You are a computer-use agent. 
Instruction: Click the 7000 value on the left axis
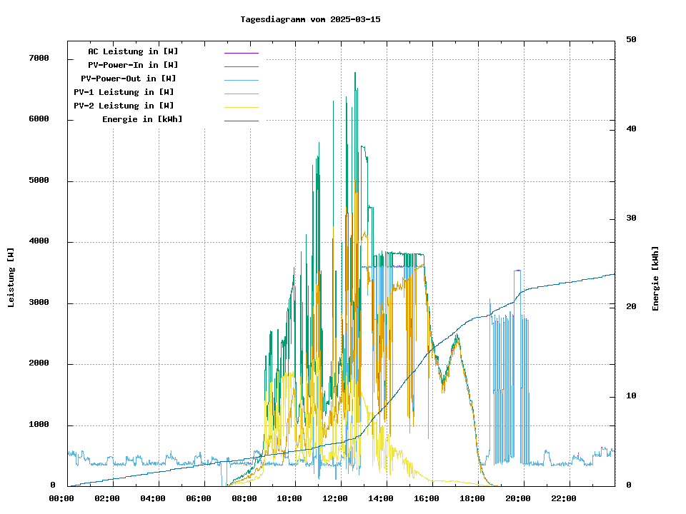pos(39,59)
